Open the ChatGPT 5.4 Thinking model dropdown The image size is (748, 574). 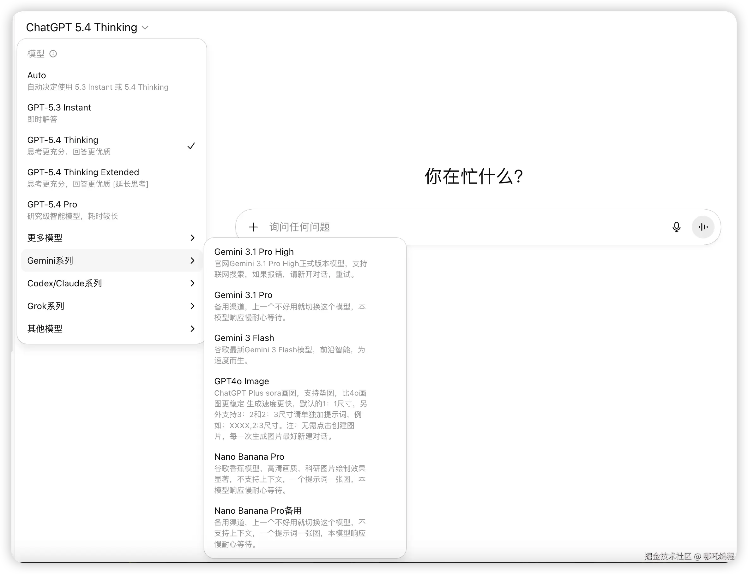[x=87, y=27]
